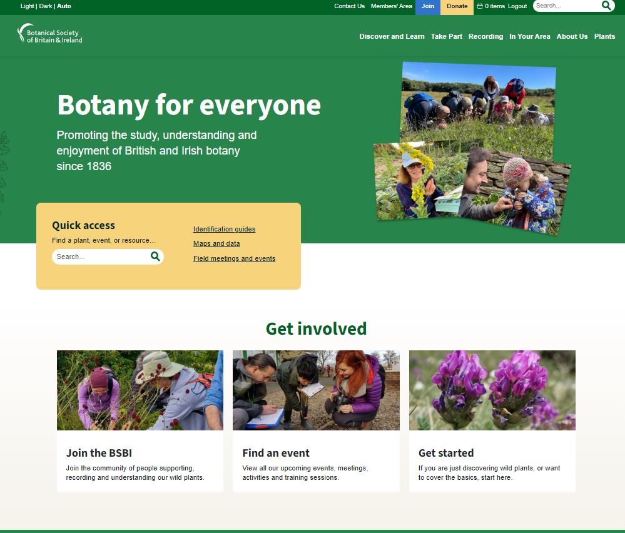625x533 pixels.
Task: Open the Field meetings and events link
Action: [x=235, y=258]
